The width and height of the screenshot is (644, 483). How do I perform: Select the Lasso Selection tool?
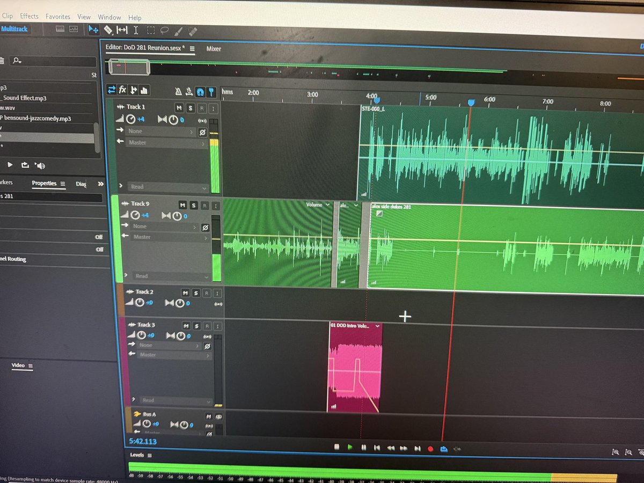tap(165, 31)
